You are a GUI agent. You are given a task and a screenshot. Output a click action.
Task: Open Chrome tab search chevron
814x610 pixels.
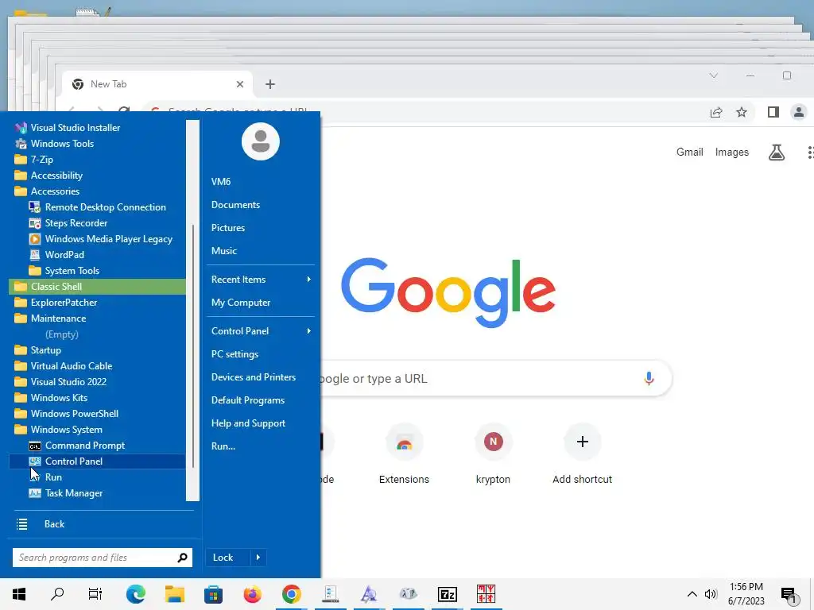[714, 75]
